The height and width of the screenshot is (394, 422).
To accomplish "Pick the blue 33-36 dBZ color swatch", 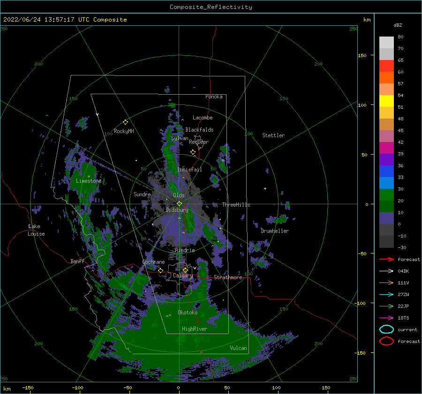I will (386, 171).
